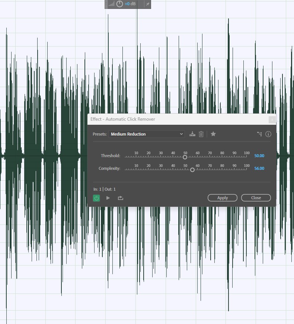Grab the HUD drag handle grip
Viewport: 294px width, 324px height.
106,4
